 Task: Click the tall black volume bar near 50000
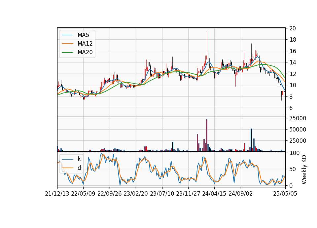tap(251, 140)
